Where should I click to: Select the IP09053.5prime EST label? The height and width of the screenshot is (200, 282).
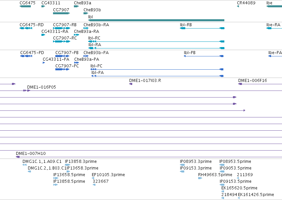pos(235,168)
